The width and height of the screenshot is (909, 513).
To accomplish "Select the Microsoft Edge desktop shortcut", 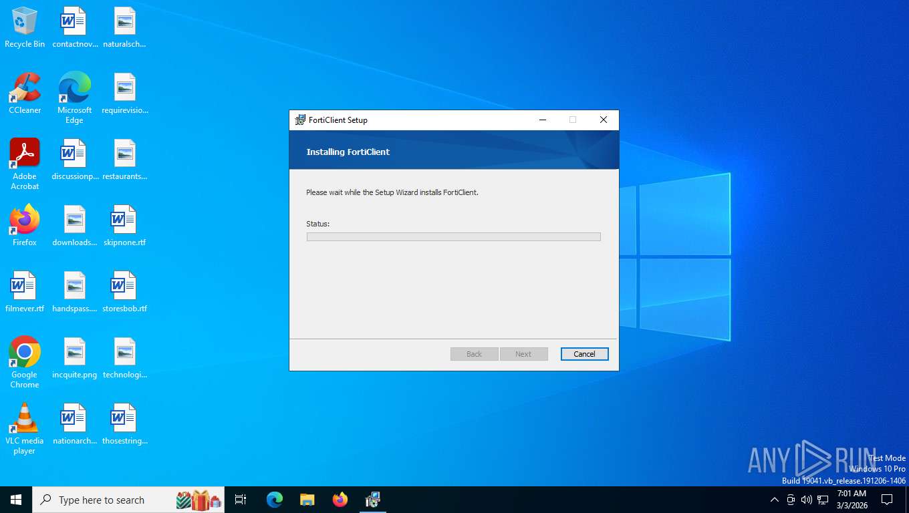I will click(74, 98).
